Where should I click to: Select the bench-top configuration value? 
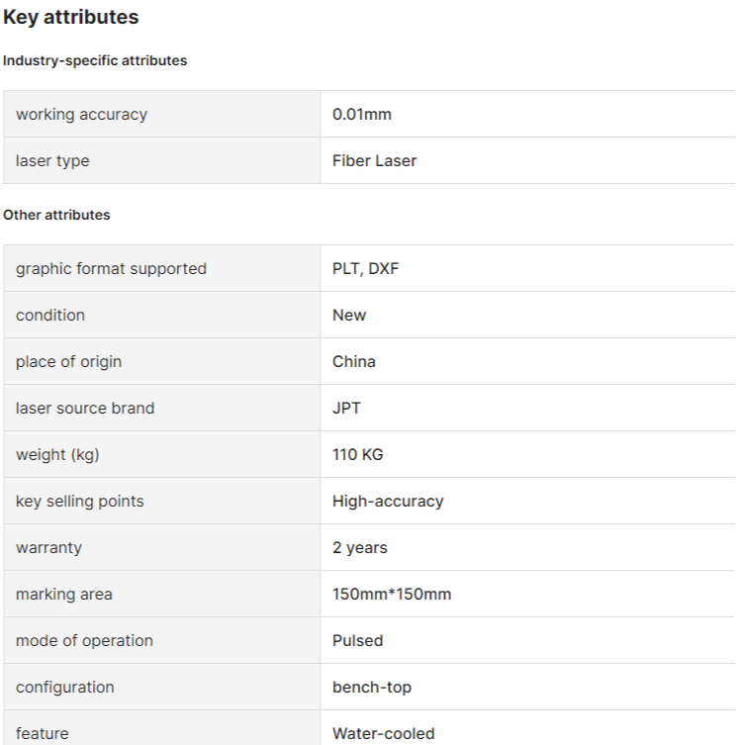[x=372, y=688]
